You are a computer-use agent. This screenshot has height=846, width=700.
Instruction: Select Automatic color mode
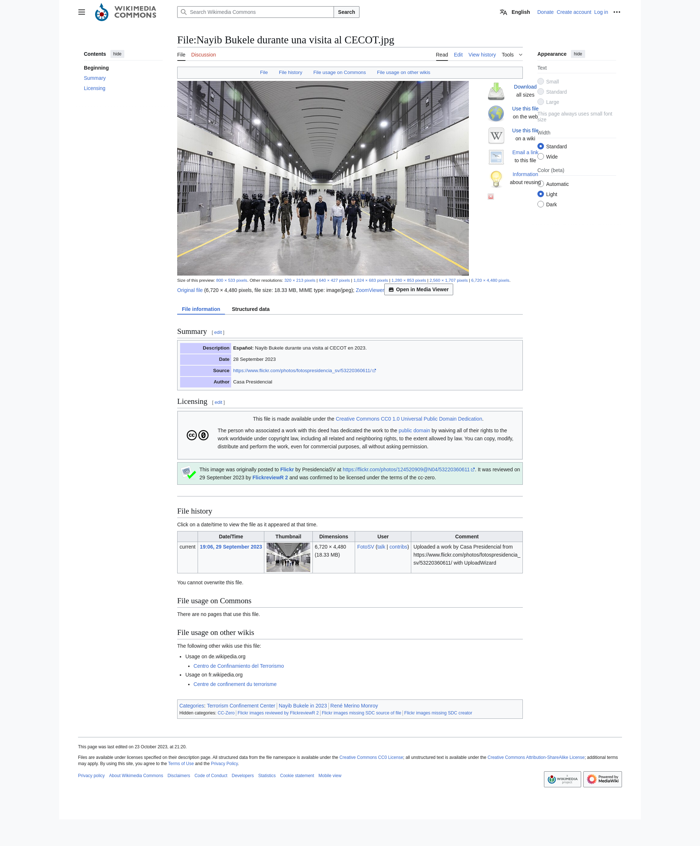pos(541,184)
